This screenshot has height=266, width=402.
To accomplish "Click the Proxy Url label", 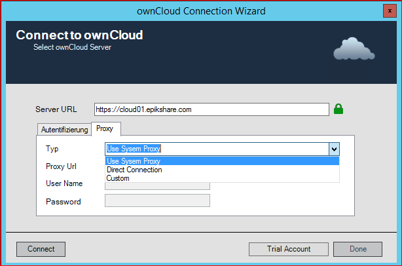I will [x=61, y=166].
